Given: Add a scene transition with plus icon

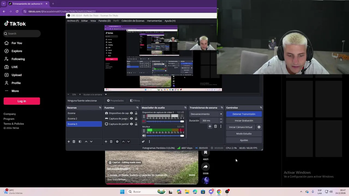Looking at the screenshot, I should (x=210, y=126).
